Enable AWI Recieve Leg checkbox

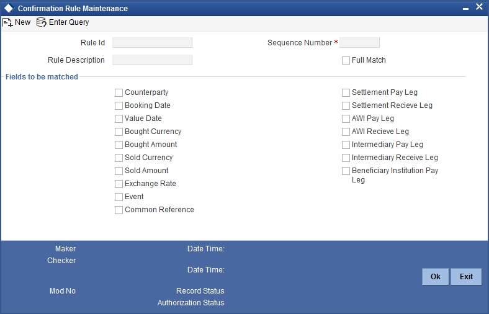point(346,132)
